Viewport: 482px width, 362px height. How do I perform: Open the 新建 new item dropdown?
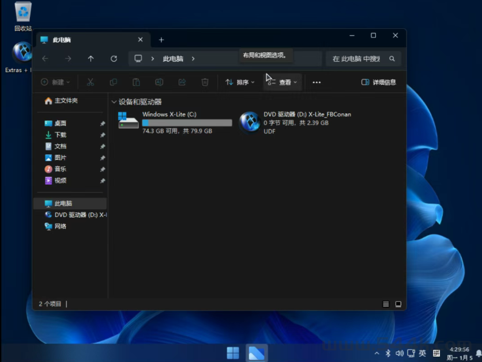pos(55,82)
